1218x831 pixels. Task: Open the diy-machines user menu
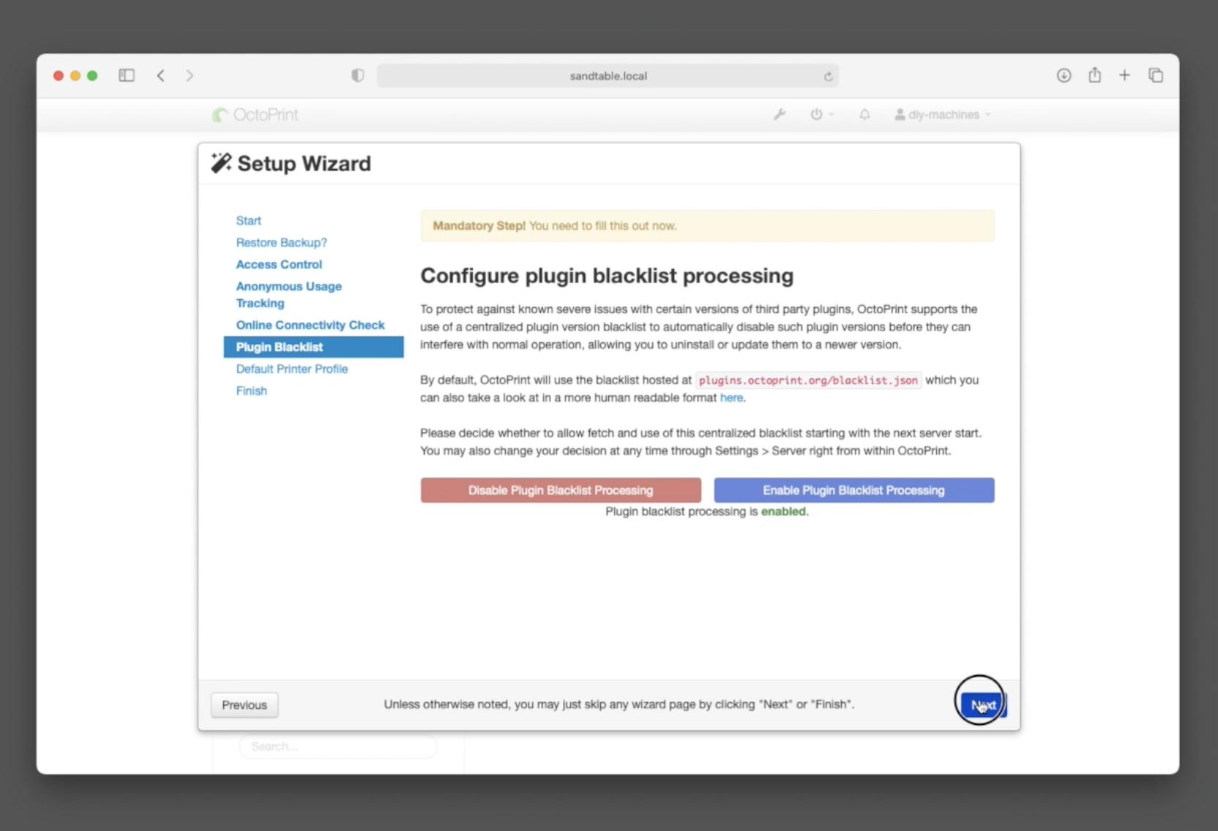pyautogui.click(x=943, y=115)
